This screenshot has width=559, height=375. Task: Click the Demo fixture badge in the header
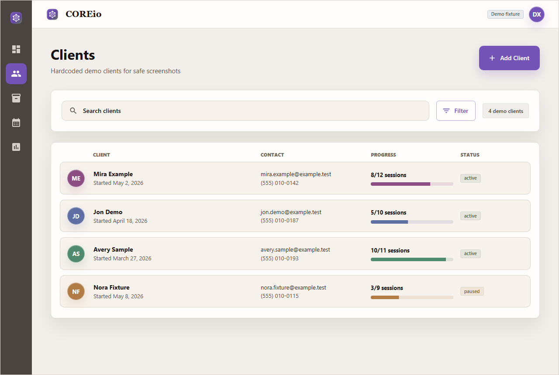tap(505, 14)
